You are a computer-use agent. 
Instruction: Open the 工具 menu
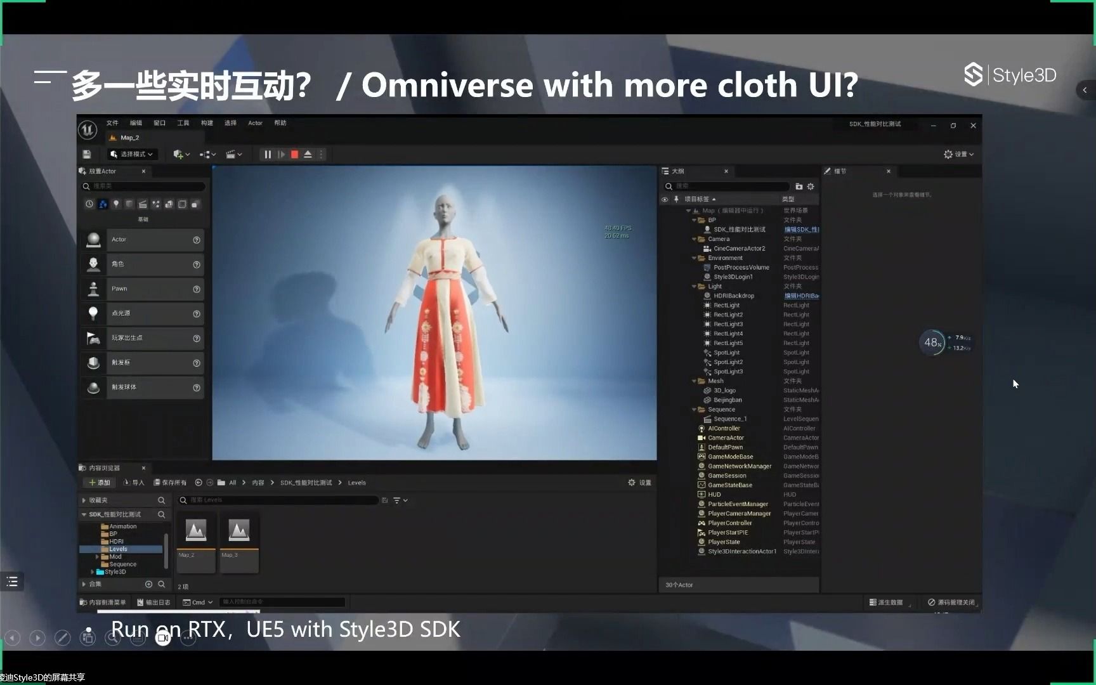tap(183, 123)
